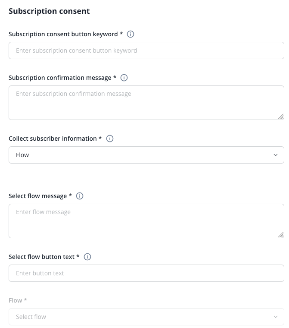The height and width of the screenshot is (328, 289).
Task: Show info for Collect subscriber information
Action: 110,139
